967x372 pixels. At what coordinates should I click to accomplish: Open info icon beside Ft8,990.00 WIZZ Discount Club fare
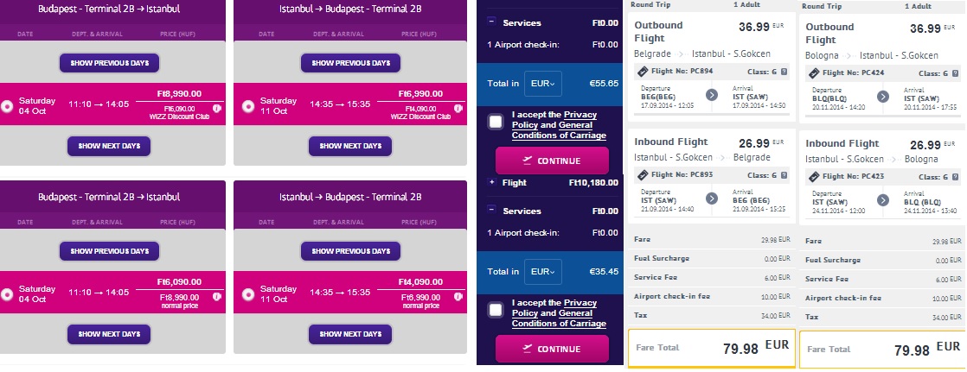(216, 109)
